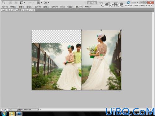This screenshot has width=155, height=116.
Task: Click the status bar preview icon
Action: click(10, 110)
